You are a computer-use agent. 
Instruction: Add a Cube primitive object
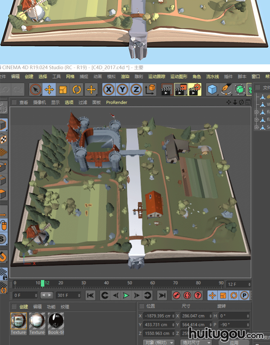(213, 89)
